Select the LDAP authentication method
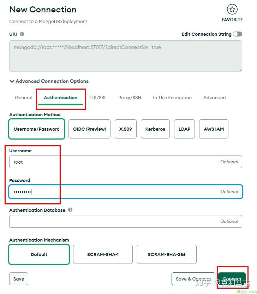This screenshot has height=294, width=257. (184, 129)
